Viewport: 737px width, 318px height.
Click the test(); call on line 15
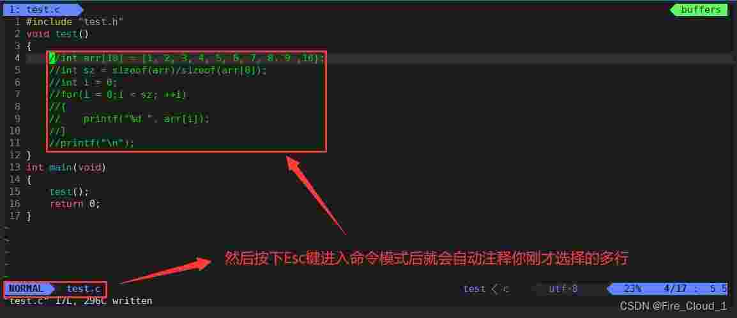tap(69, 192)
